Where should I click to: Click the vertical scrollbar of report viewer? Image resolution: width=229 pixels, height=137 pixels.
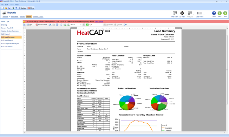[x=227, y=69]
